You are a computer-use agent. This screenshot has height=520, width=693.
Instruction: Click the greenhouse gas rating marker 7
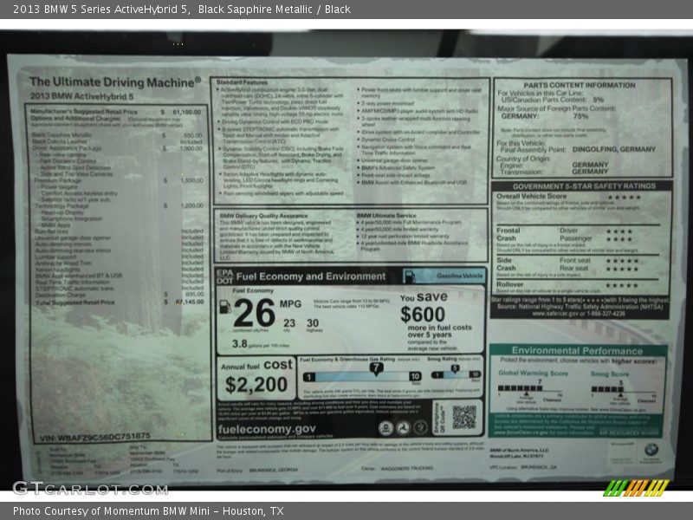point(376,368)
